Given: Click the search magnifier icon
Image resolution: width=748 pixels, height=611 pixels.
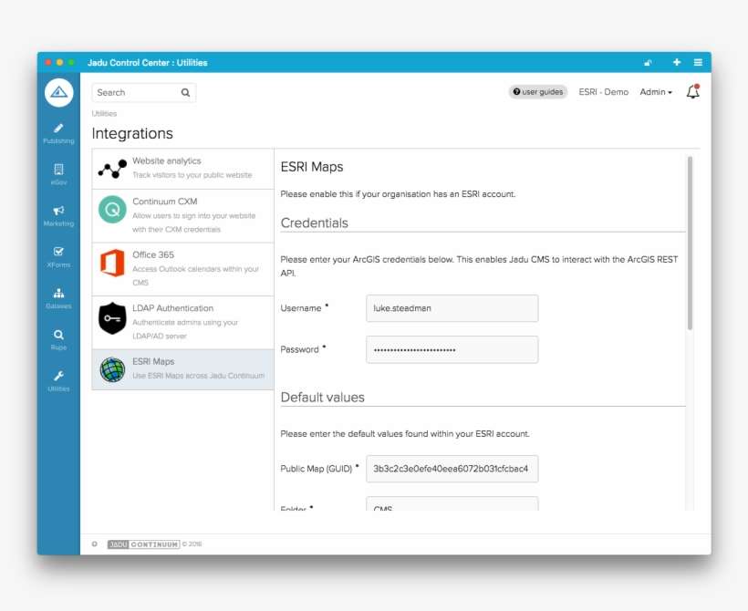Looking at the screenshot, I should (185, 92).
